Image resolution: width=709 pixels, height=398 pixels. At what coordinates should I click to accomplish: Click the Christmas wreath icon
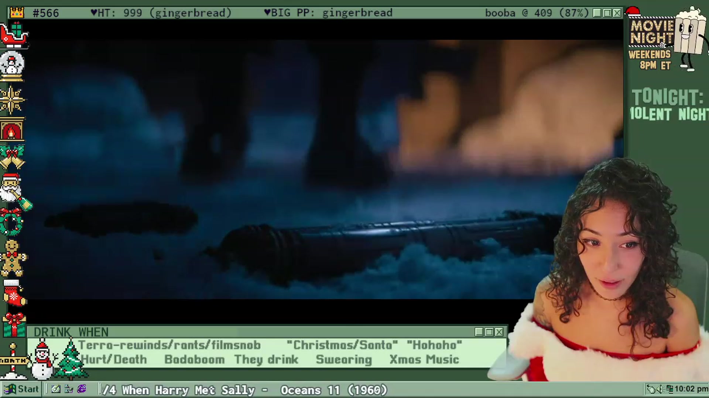11,222
